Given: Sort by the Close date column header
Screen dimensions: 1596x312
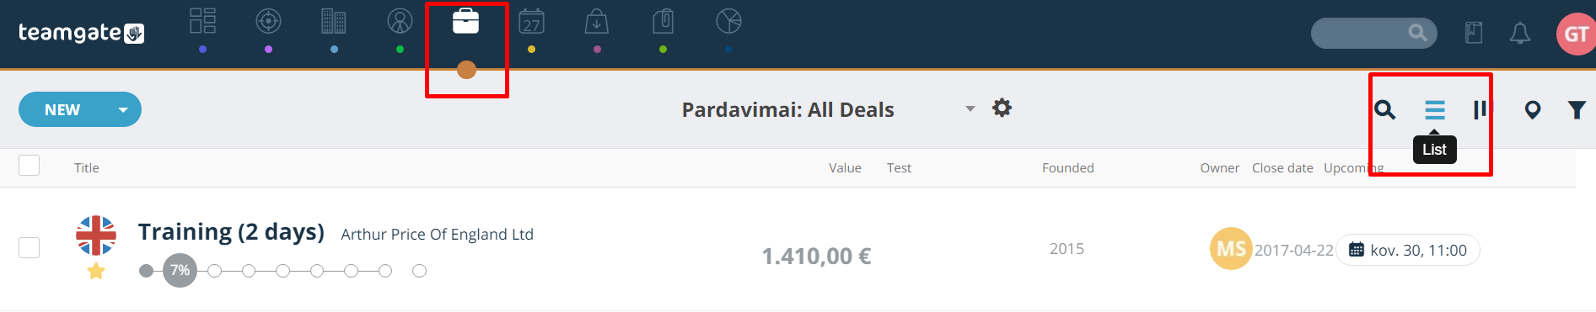Looking at the screenshot, I should click(x=1282, y=168).
